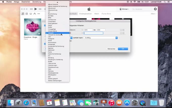Open the TV Shows screen icon
This screenshot has height=108, width=172.
click(31, 14)
